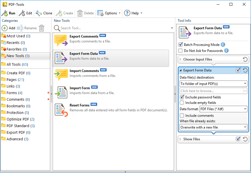The image size is (251, 173).
Task: Click the Run button label
Action: [12, 13]
